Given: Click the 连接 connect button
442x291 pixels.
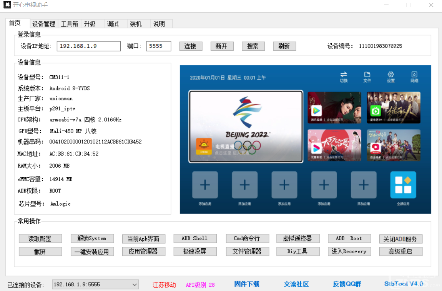Looking at the screenshot, I should click(191, 46).
